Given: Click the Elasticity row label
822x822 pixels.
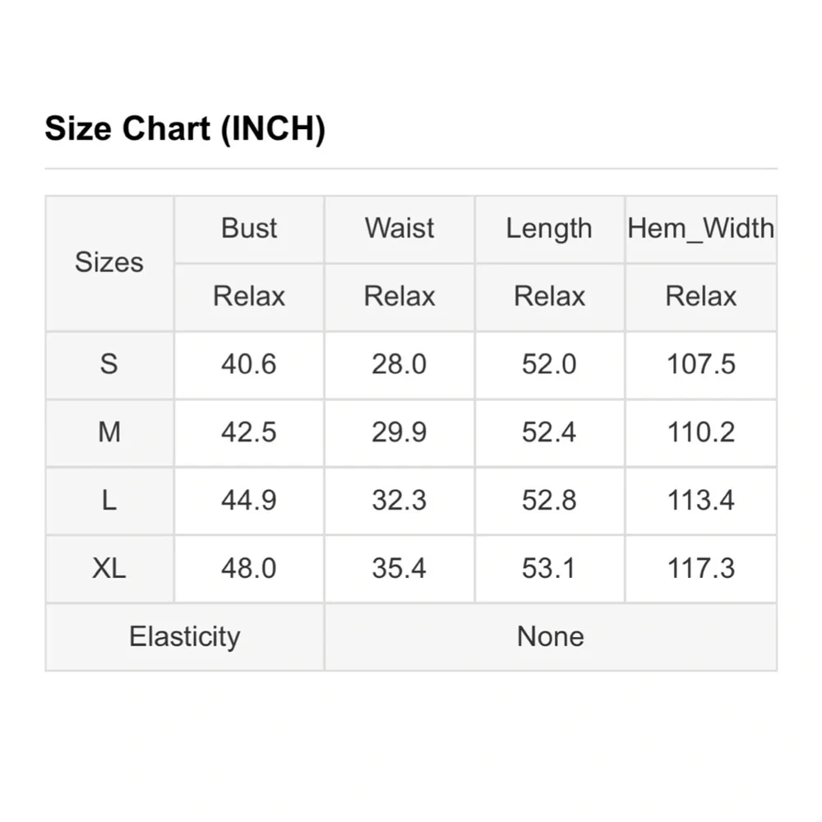Looking at the screenshot, I should [184, 636].
